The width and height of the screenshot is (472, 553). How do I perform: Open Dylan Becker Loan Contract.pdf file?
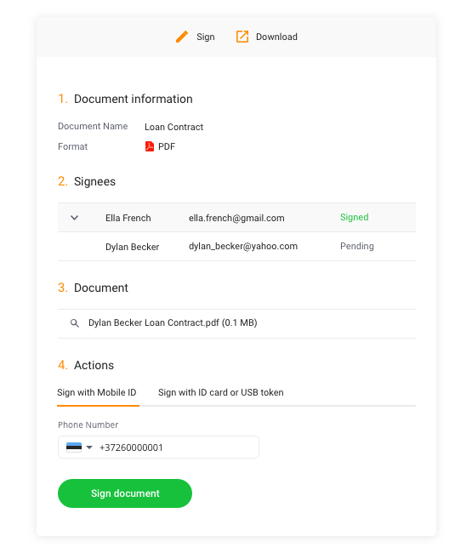[x=173, y=323]
